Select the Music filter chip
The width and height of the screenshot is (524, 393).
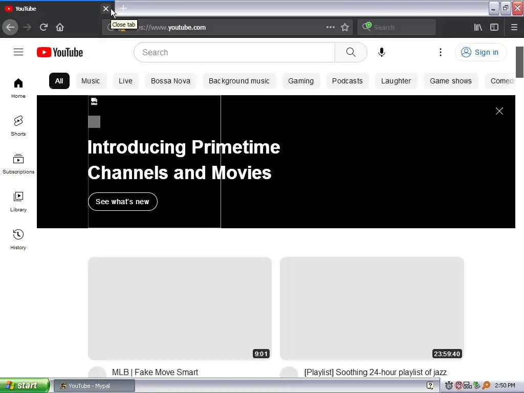coord(91,81)
